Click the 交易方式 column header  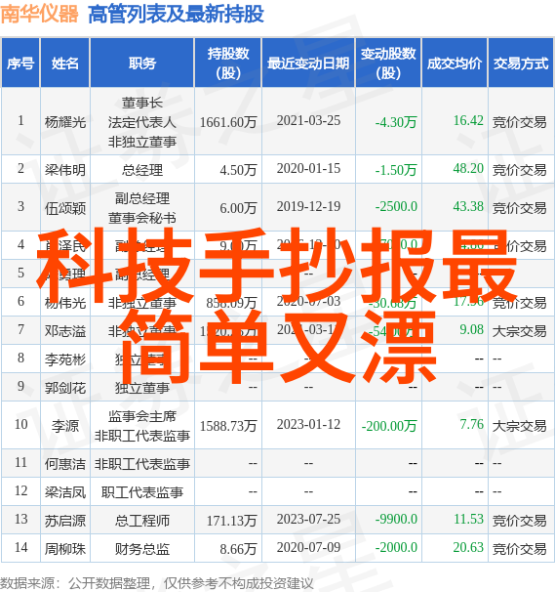521,63
